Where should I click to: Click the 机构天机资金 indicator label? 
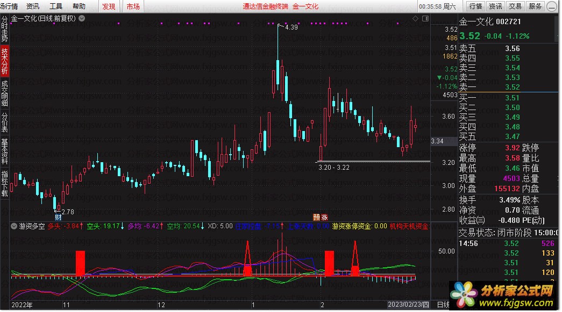(409, 226)
